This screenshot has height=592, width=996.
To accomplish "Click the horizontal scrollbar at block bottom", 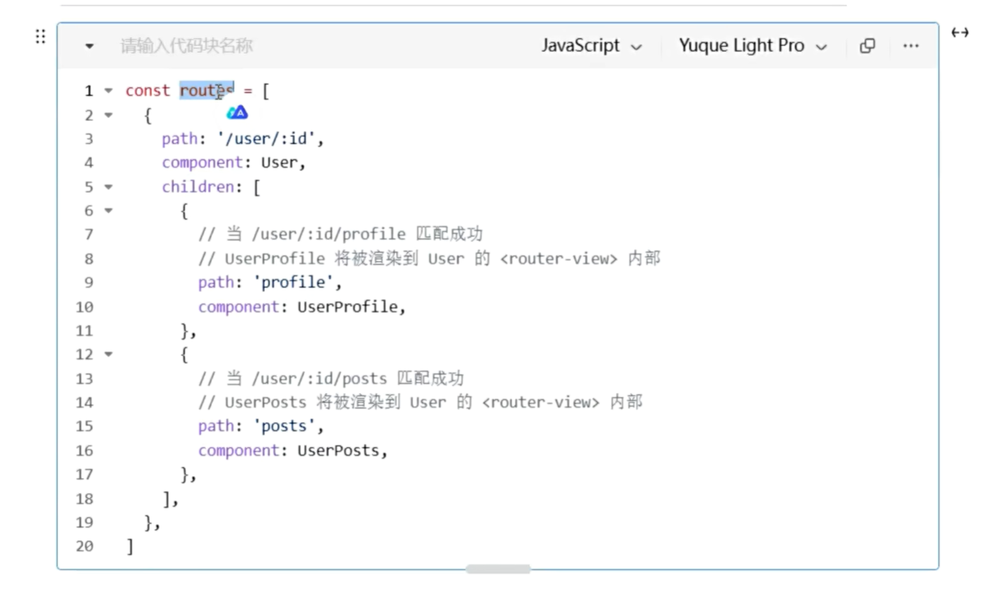I will [x=498, y=569].
